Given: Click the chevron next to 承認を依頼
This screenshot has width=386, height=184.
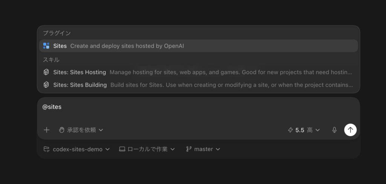Looking at the screenshot, I should click(101, 130).
